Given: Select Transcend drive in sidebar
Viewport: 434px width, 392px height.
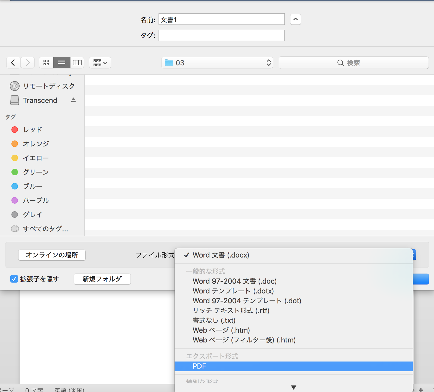Looking at the screenshot, I should pyautogui.click(x=40, y=100).
